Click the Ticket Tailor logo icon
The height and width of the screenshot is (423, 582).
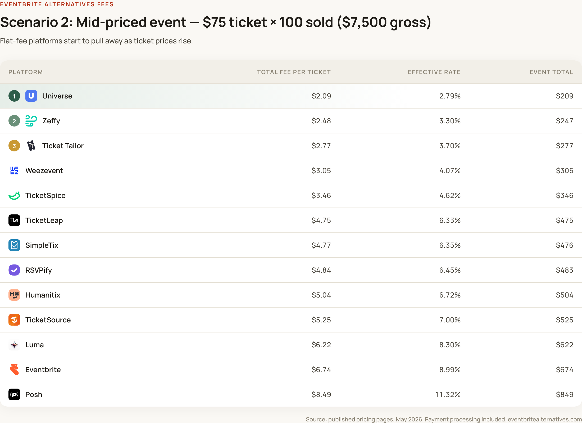click(x=31, y=146)
